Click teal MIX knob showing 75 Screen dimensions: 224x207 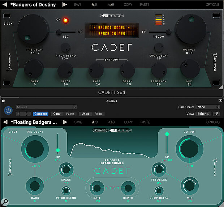190,186
